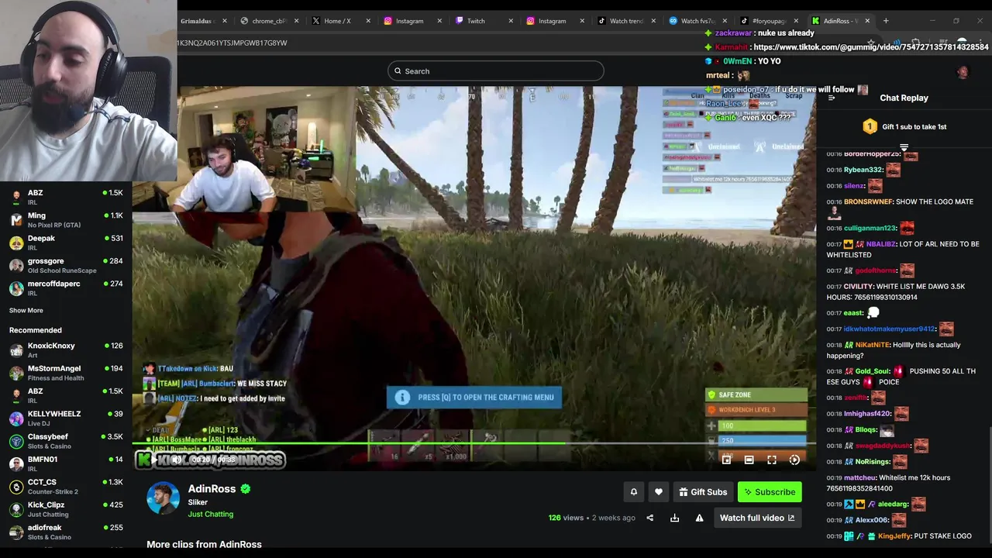This screenshot has width=992, height=558.
Task: Open Watch full video link
Action: point(757,518)
